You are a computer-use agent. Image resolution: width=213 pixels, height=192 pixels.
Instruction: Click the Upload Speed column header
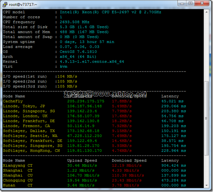[x=82, y=161]
